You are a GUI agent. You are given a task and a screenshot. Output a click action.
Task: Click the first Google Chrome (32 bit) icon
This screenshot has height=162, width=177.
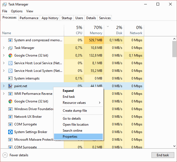pyautogui.click(x=10, y=55)
